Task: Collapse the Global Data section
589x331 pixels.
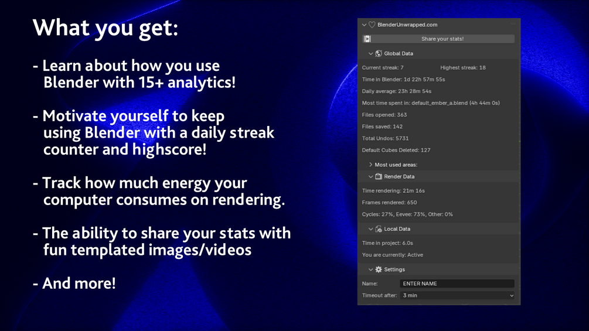Action: click(x=371, y=54)
